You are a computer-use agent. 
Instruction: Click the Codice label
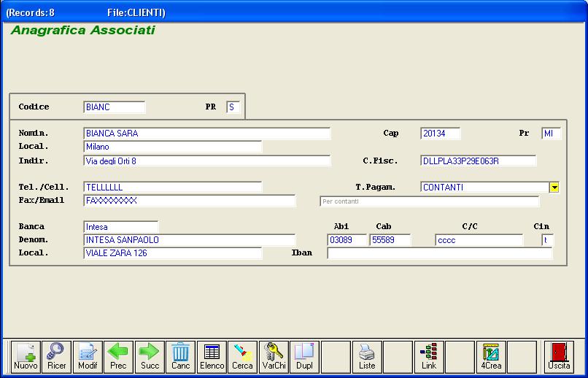(34, 107)
